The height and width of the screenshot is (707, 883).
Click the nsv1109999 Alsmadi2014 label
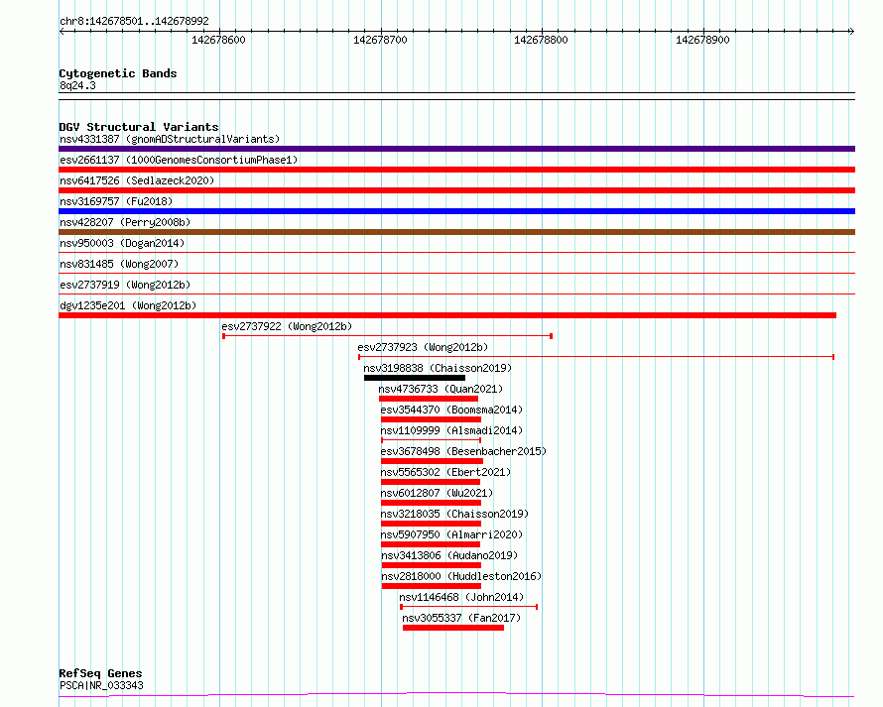click(x=451, y=430)
